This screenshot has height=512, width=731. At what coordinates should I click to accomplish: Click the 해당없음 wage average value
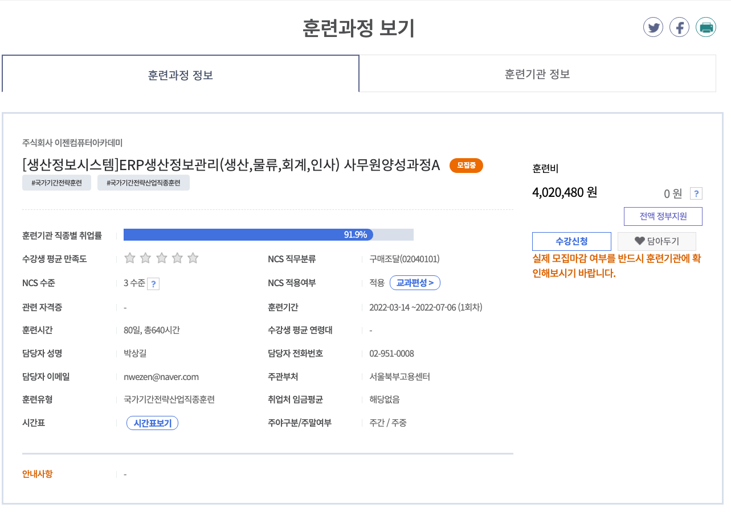tap(385, 399)
